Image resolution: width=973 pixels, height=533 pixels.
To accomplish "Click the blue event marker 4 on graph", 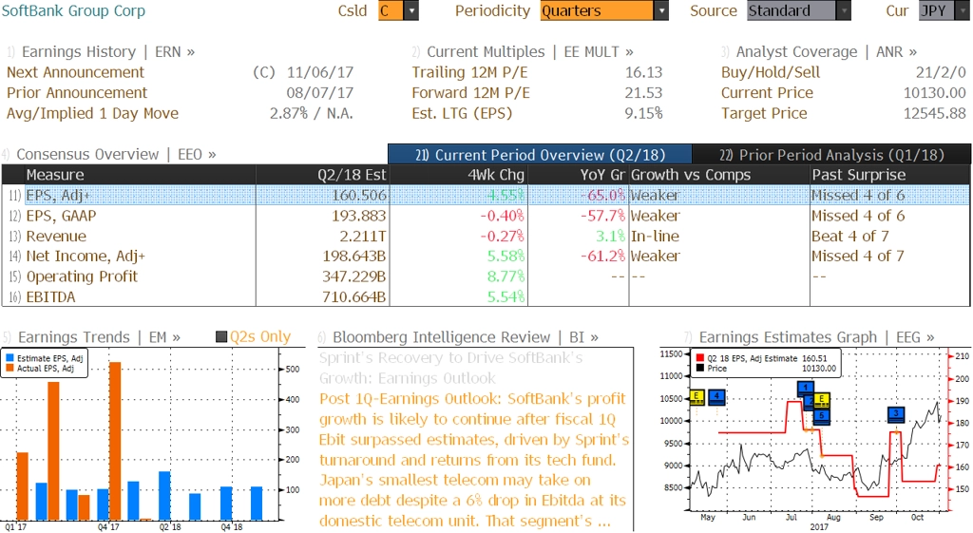I will pos(716,396).
